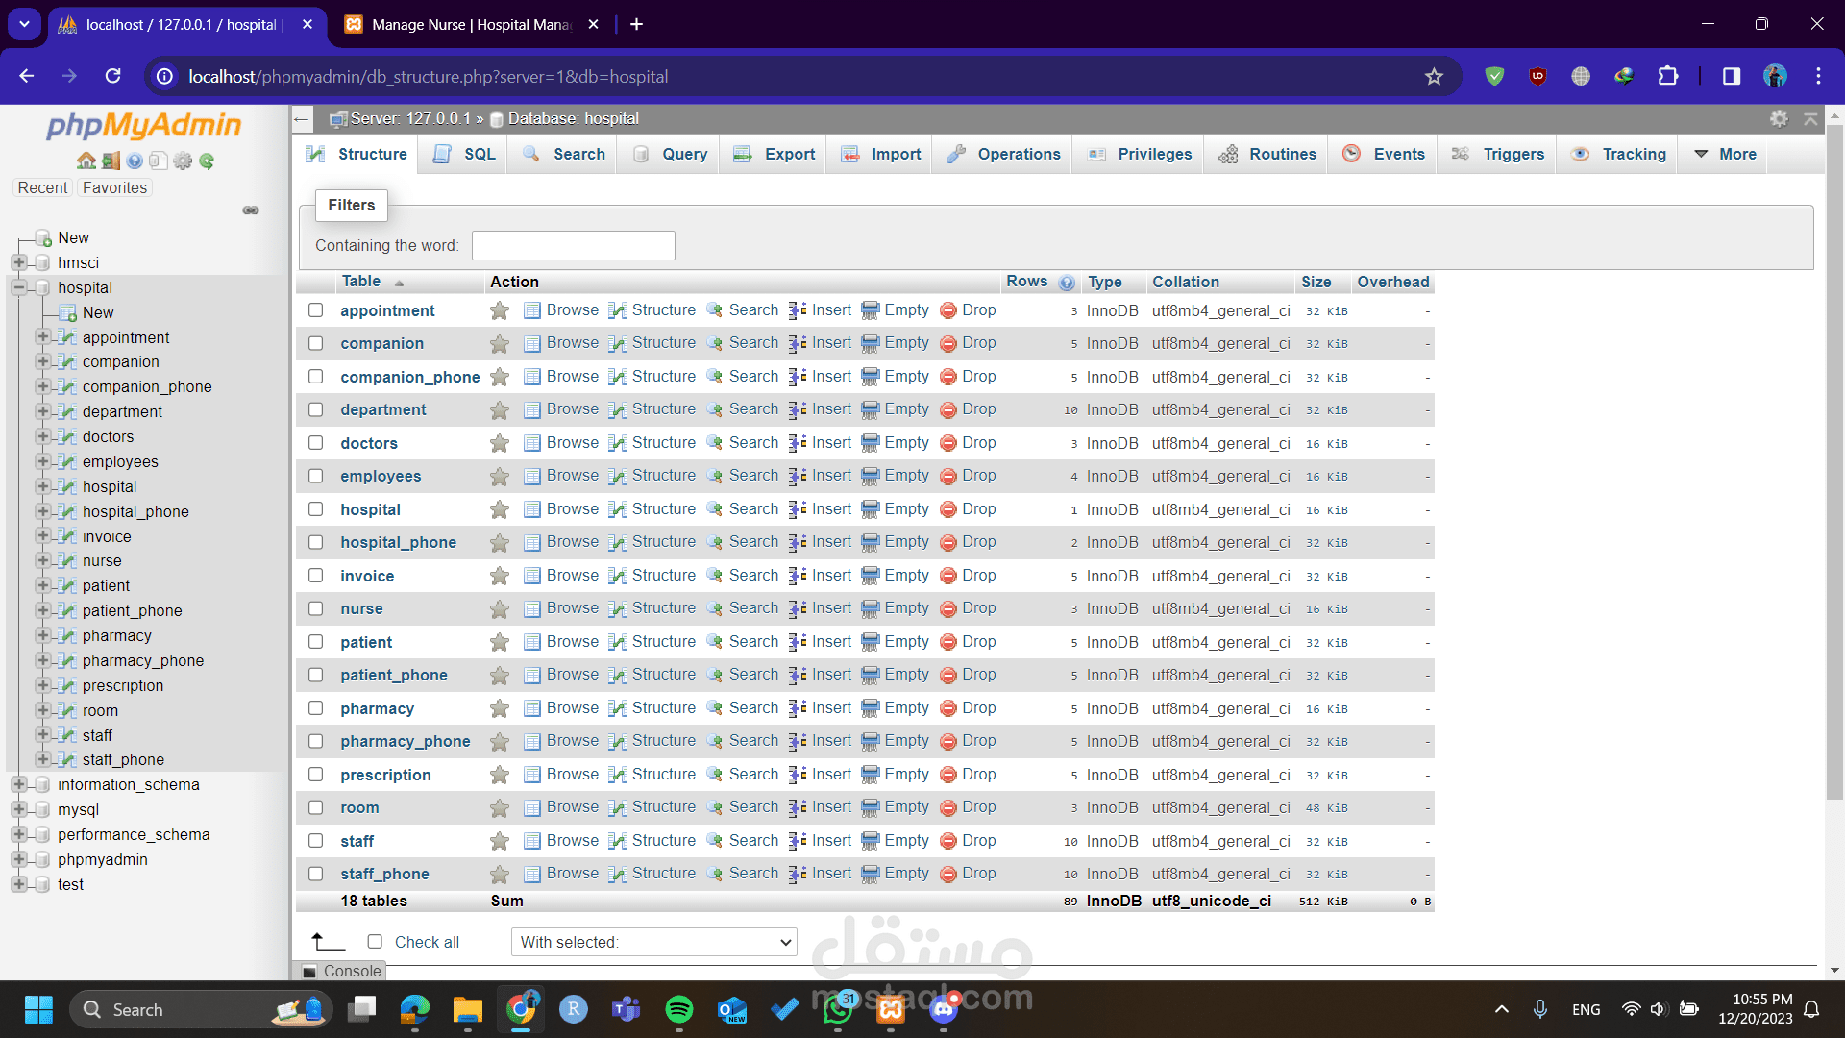Click the phpMyAdmin home icon
Viewport: 1845px width, 1038px height.
pos(86,161)
